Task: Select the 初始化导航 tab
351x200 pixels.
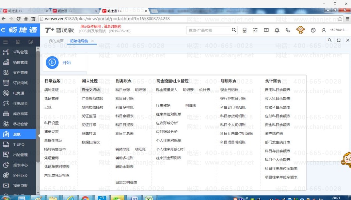Action: [79, 41]
